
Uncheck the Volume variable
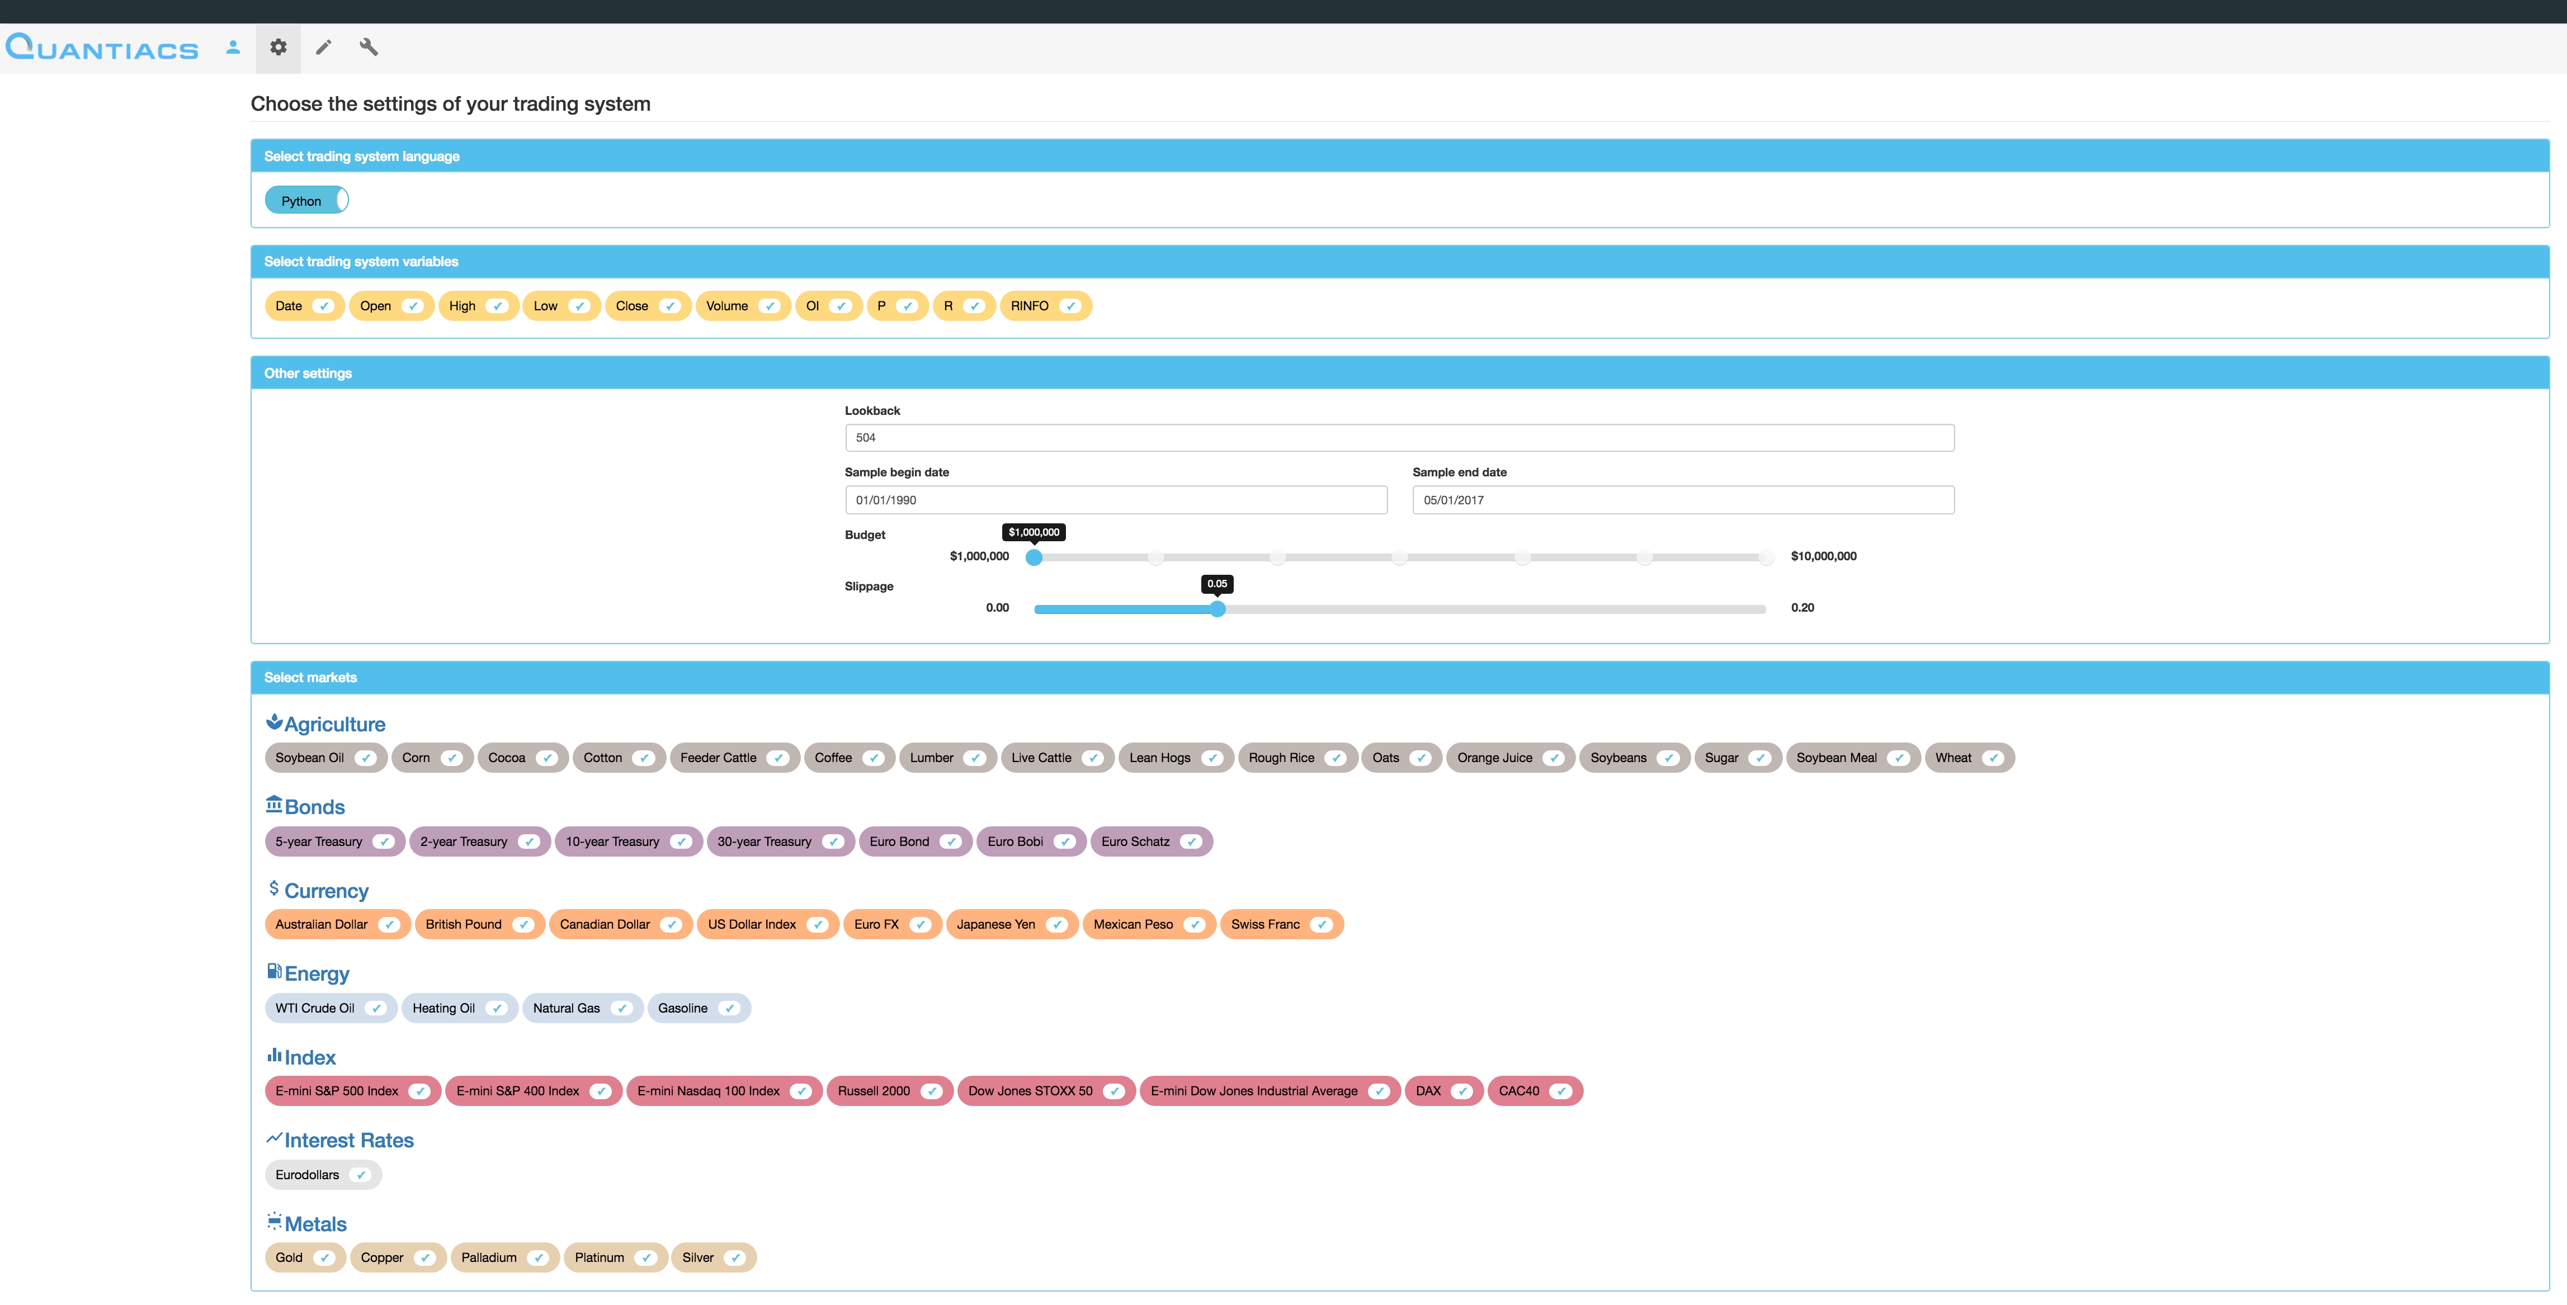point(768,306)
